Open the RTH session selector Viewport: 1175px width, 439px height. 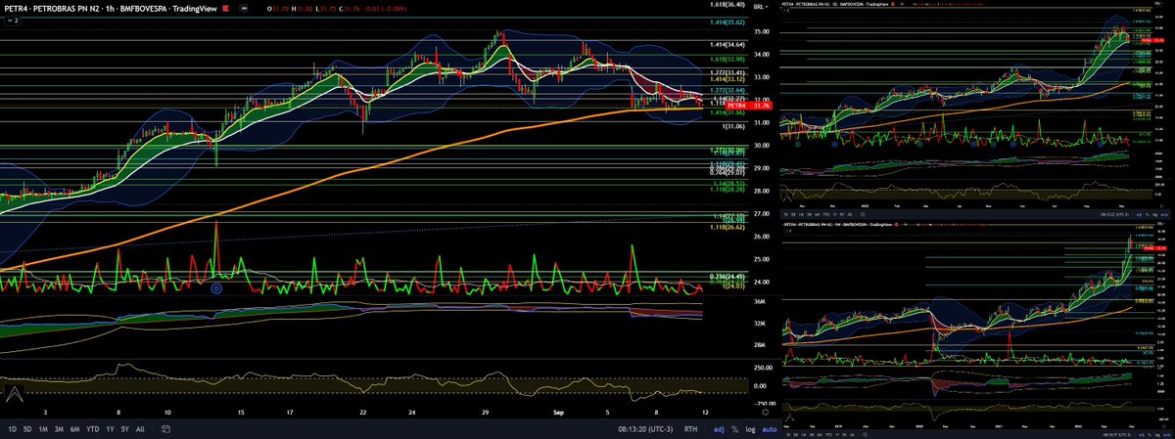pos(691,428)
